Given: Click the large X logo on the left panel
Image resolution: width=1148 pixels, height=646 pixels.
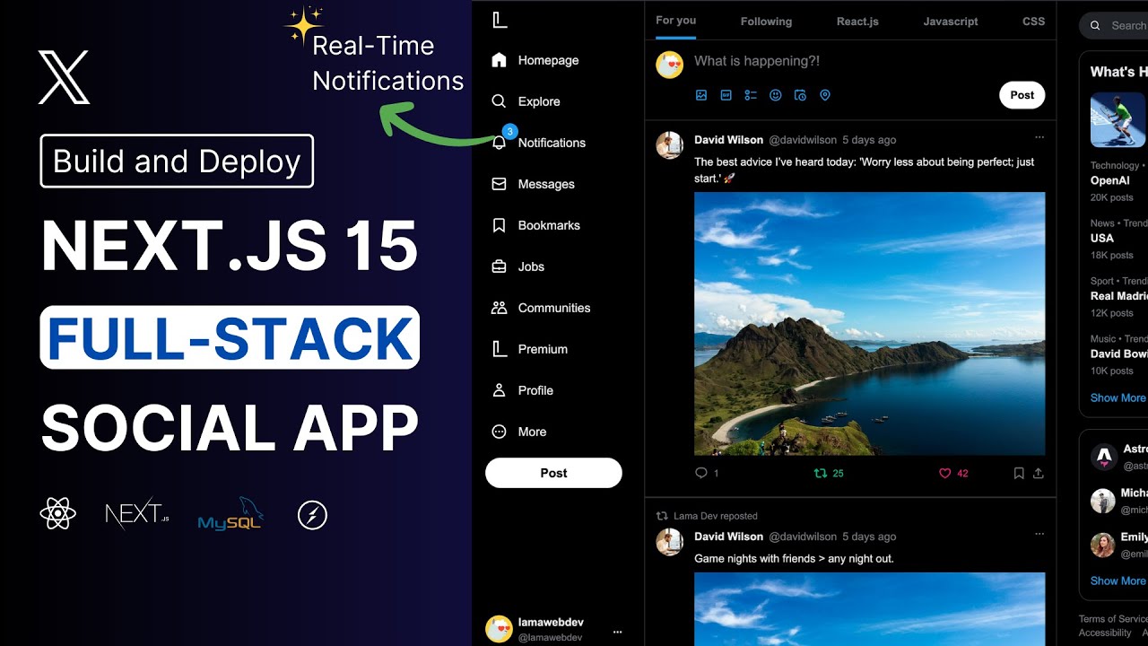Looking at the screenshot, I should [64, 77].
